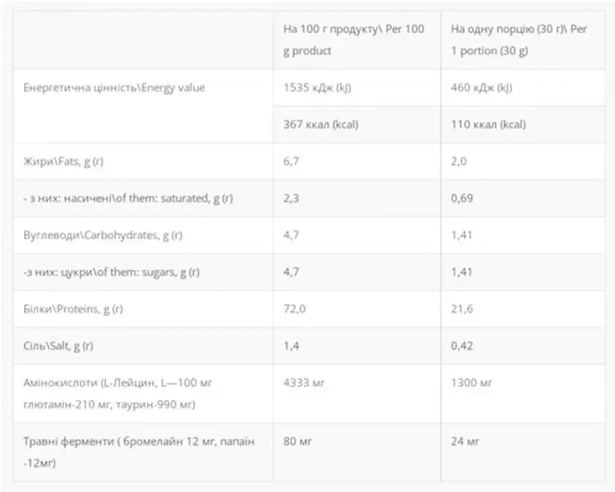Screen dimensions: 615x492
Task: Select the Травні ферменти row label
Action: tap(139, 452)
